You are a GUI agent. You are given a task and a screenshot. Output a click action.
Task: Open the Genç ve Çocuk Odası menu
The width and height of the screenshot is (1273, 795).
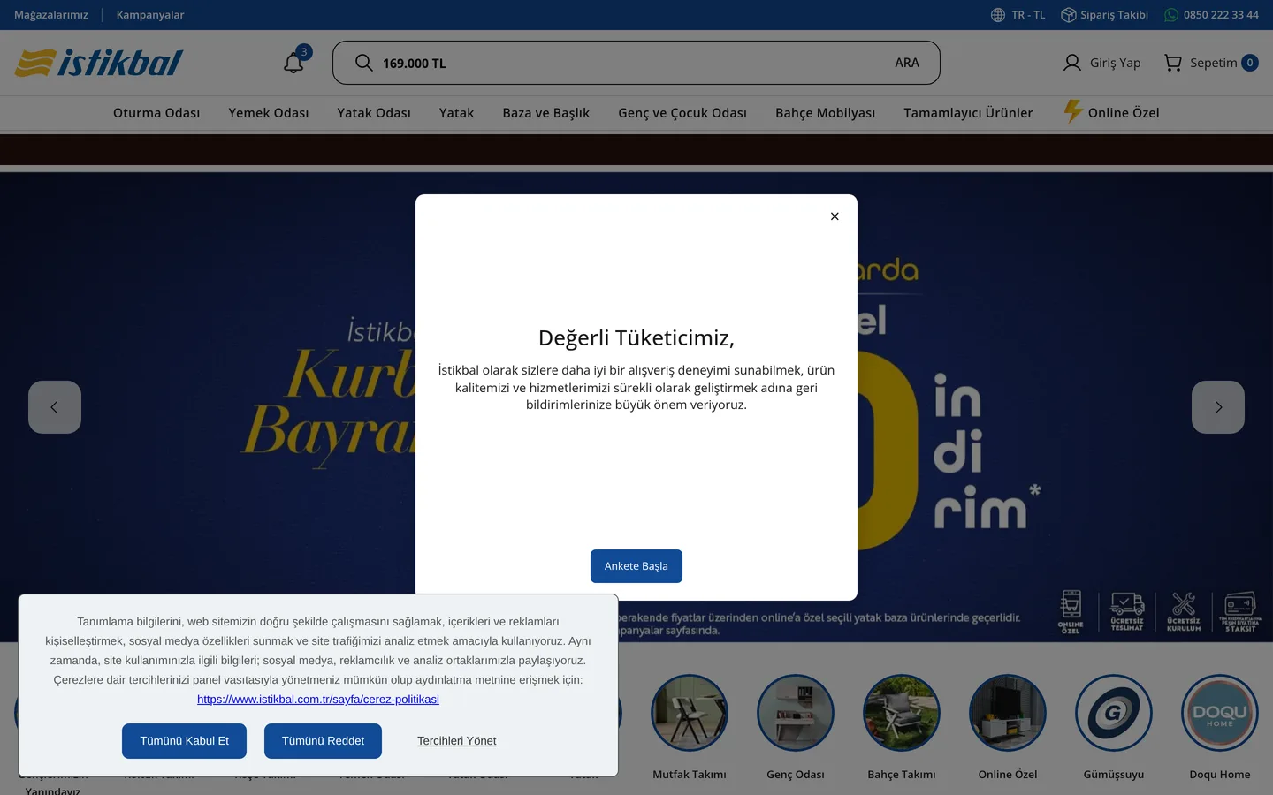(682, 113)
